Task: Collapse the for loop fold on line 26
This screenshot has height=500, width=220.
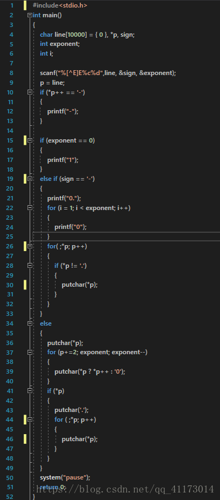Action: tap(30, 246)
